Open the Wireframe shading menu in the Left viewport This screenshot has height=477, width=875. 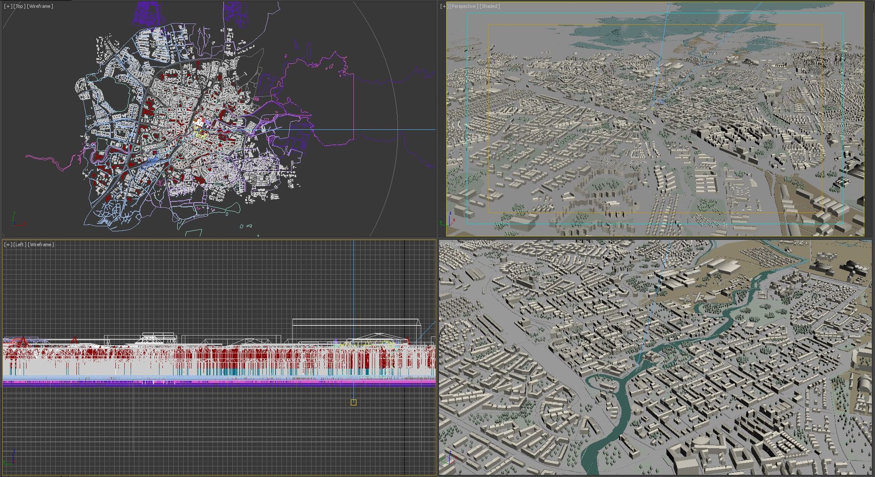(x=41, y=245)
